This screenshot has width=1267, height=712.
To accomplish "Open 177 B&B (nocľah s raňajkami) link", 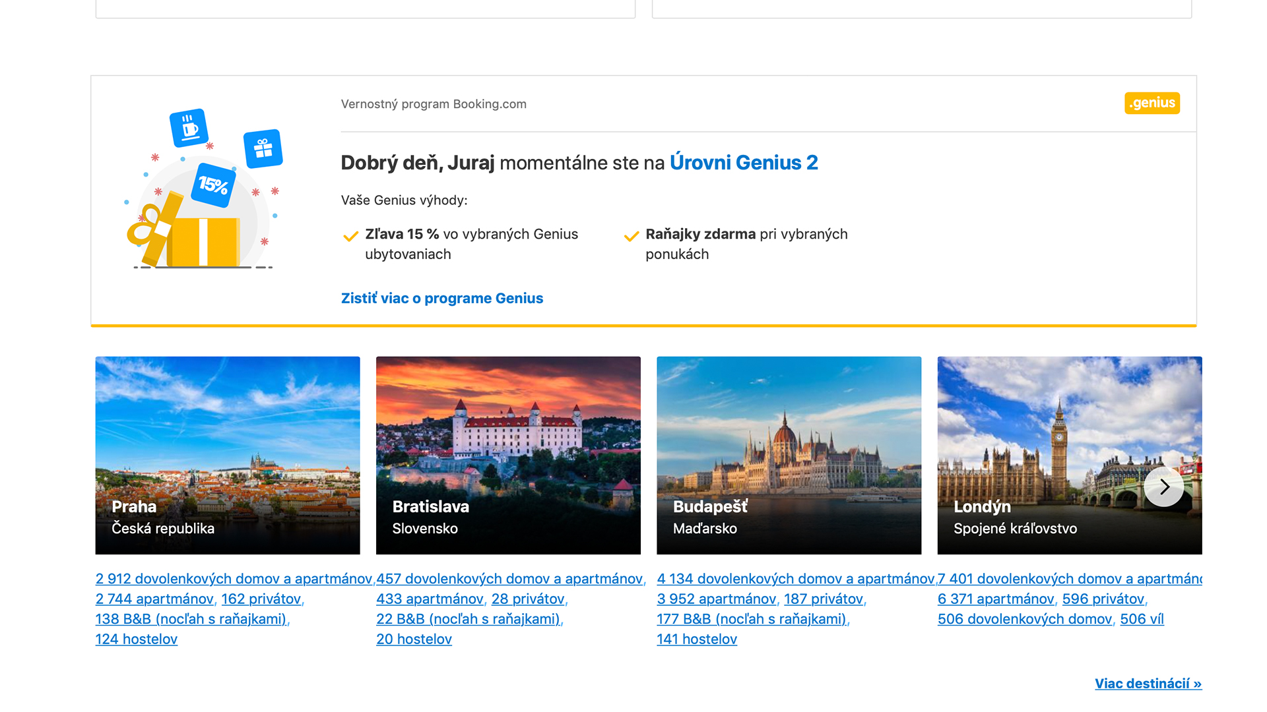I will pos(752,619).
